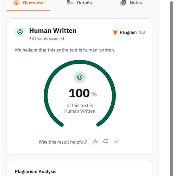
Task: Dismiss the 'Was this result helpful?' prompt
Action: click(x=116, y=142)
